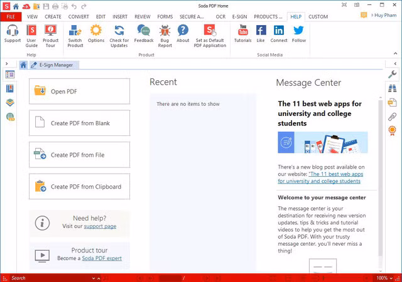Click the blog post banner image
The width and height of the screenshot is (402, 282).
pyautogui.click(x=323, y=142)
